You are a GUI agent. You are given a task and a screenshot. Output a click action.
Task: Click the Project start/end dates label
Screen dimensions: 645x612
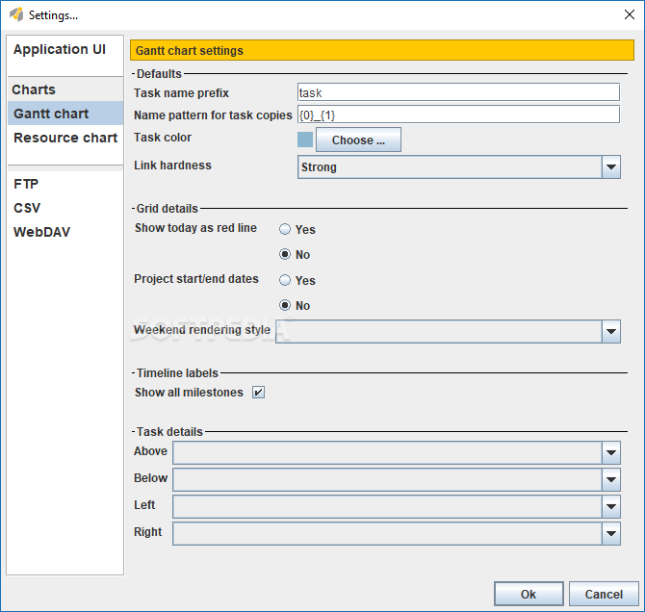196,279
